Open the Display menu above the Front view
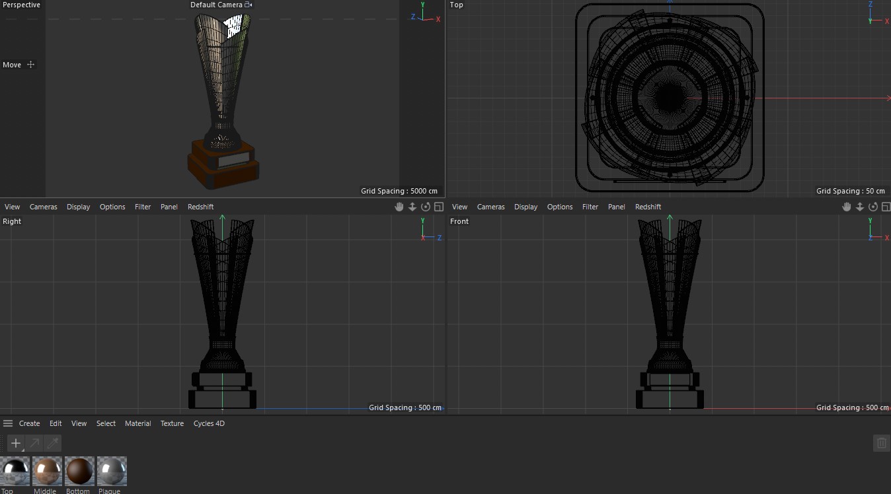 525,207
